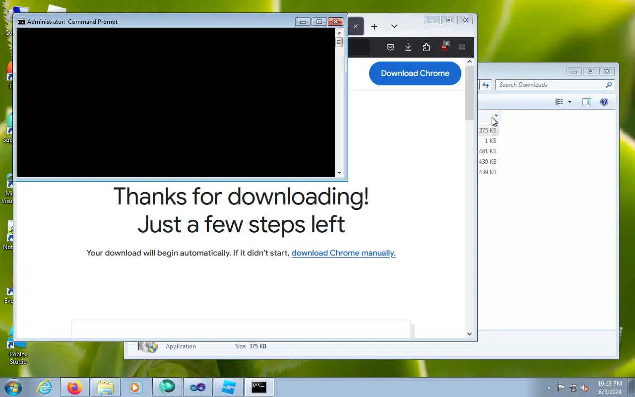The width and height of the screenshot is (635, 397).
Task: Click the Explorer search magnifier icon
Action: pos(609,85)
